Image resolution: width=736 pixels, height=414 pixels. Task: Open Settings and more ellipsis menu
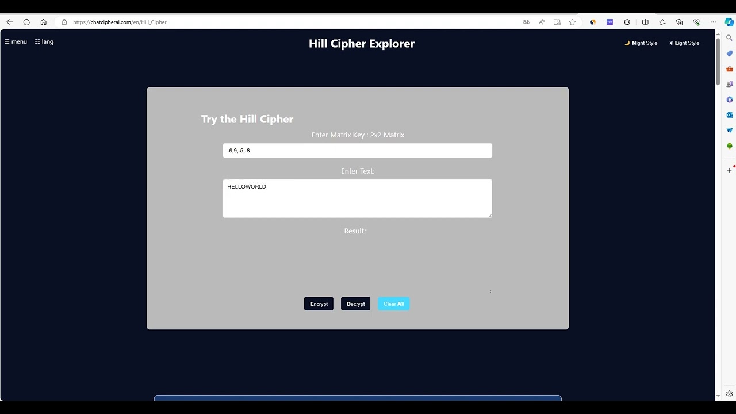[x=714, y=22]
